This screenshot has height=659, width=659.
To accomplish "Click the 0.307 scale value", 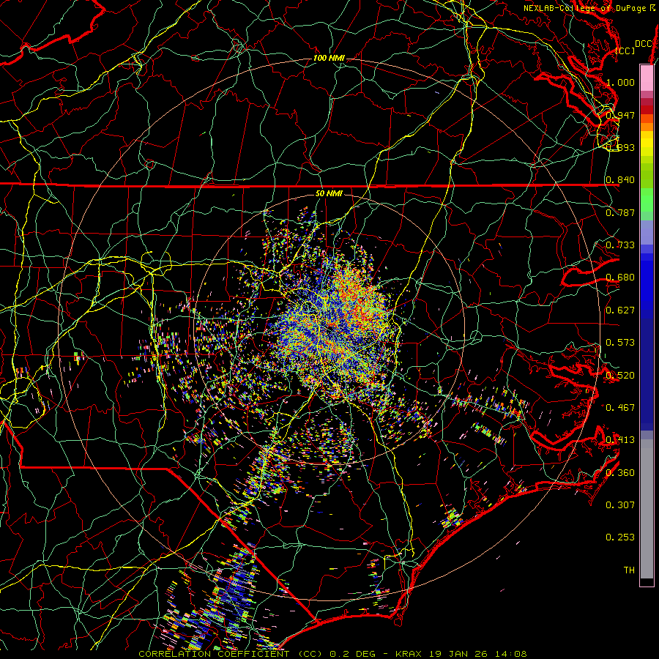I will click(x=620, y=505).
